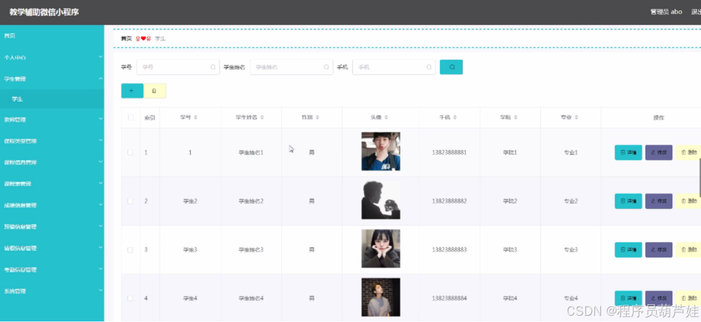Check the checkbox for row 学生4
This screenshot has height=322, width=701.
[130, 298]
